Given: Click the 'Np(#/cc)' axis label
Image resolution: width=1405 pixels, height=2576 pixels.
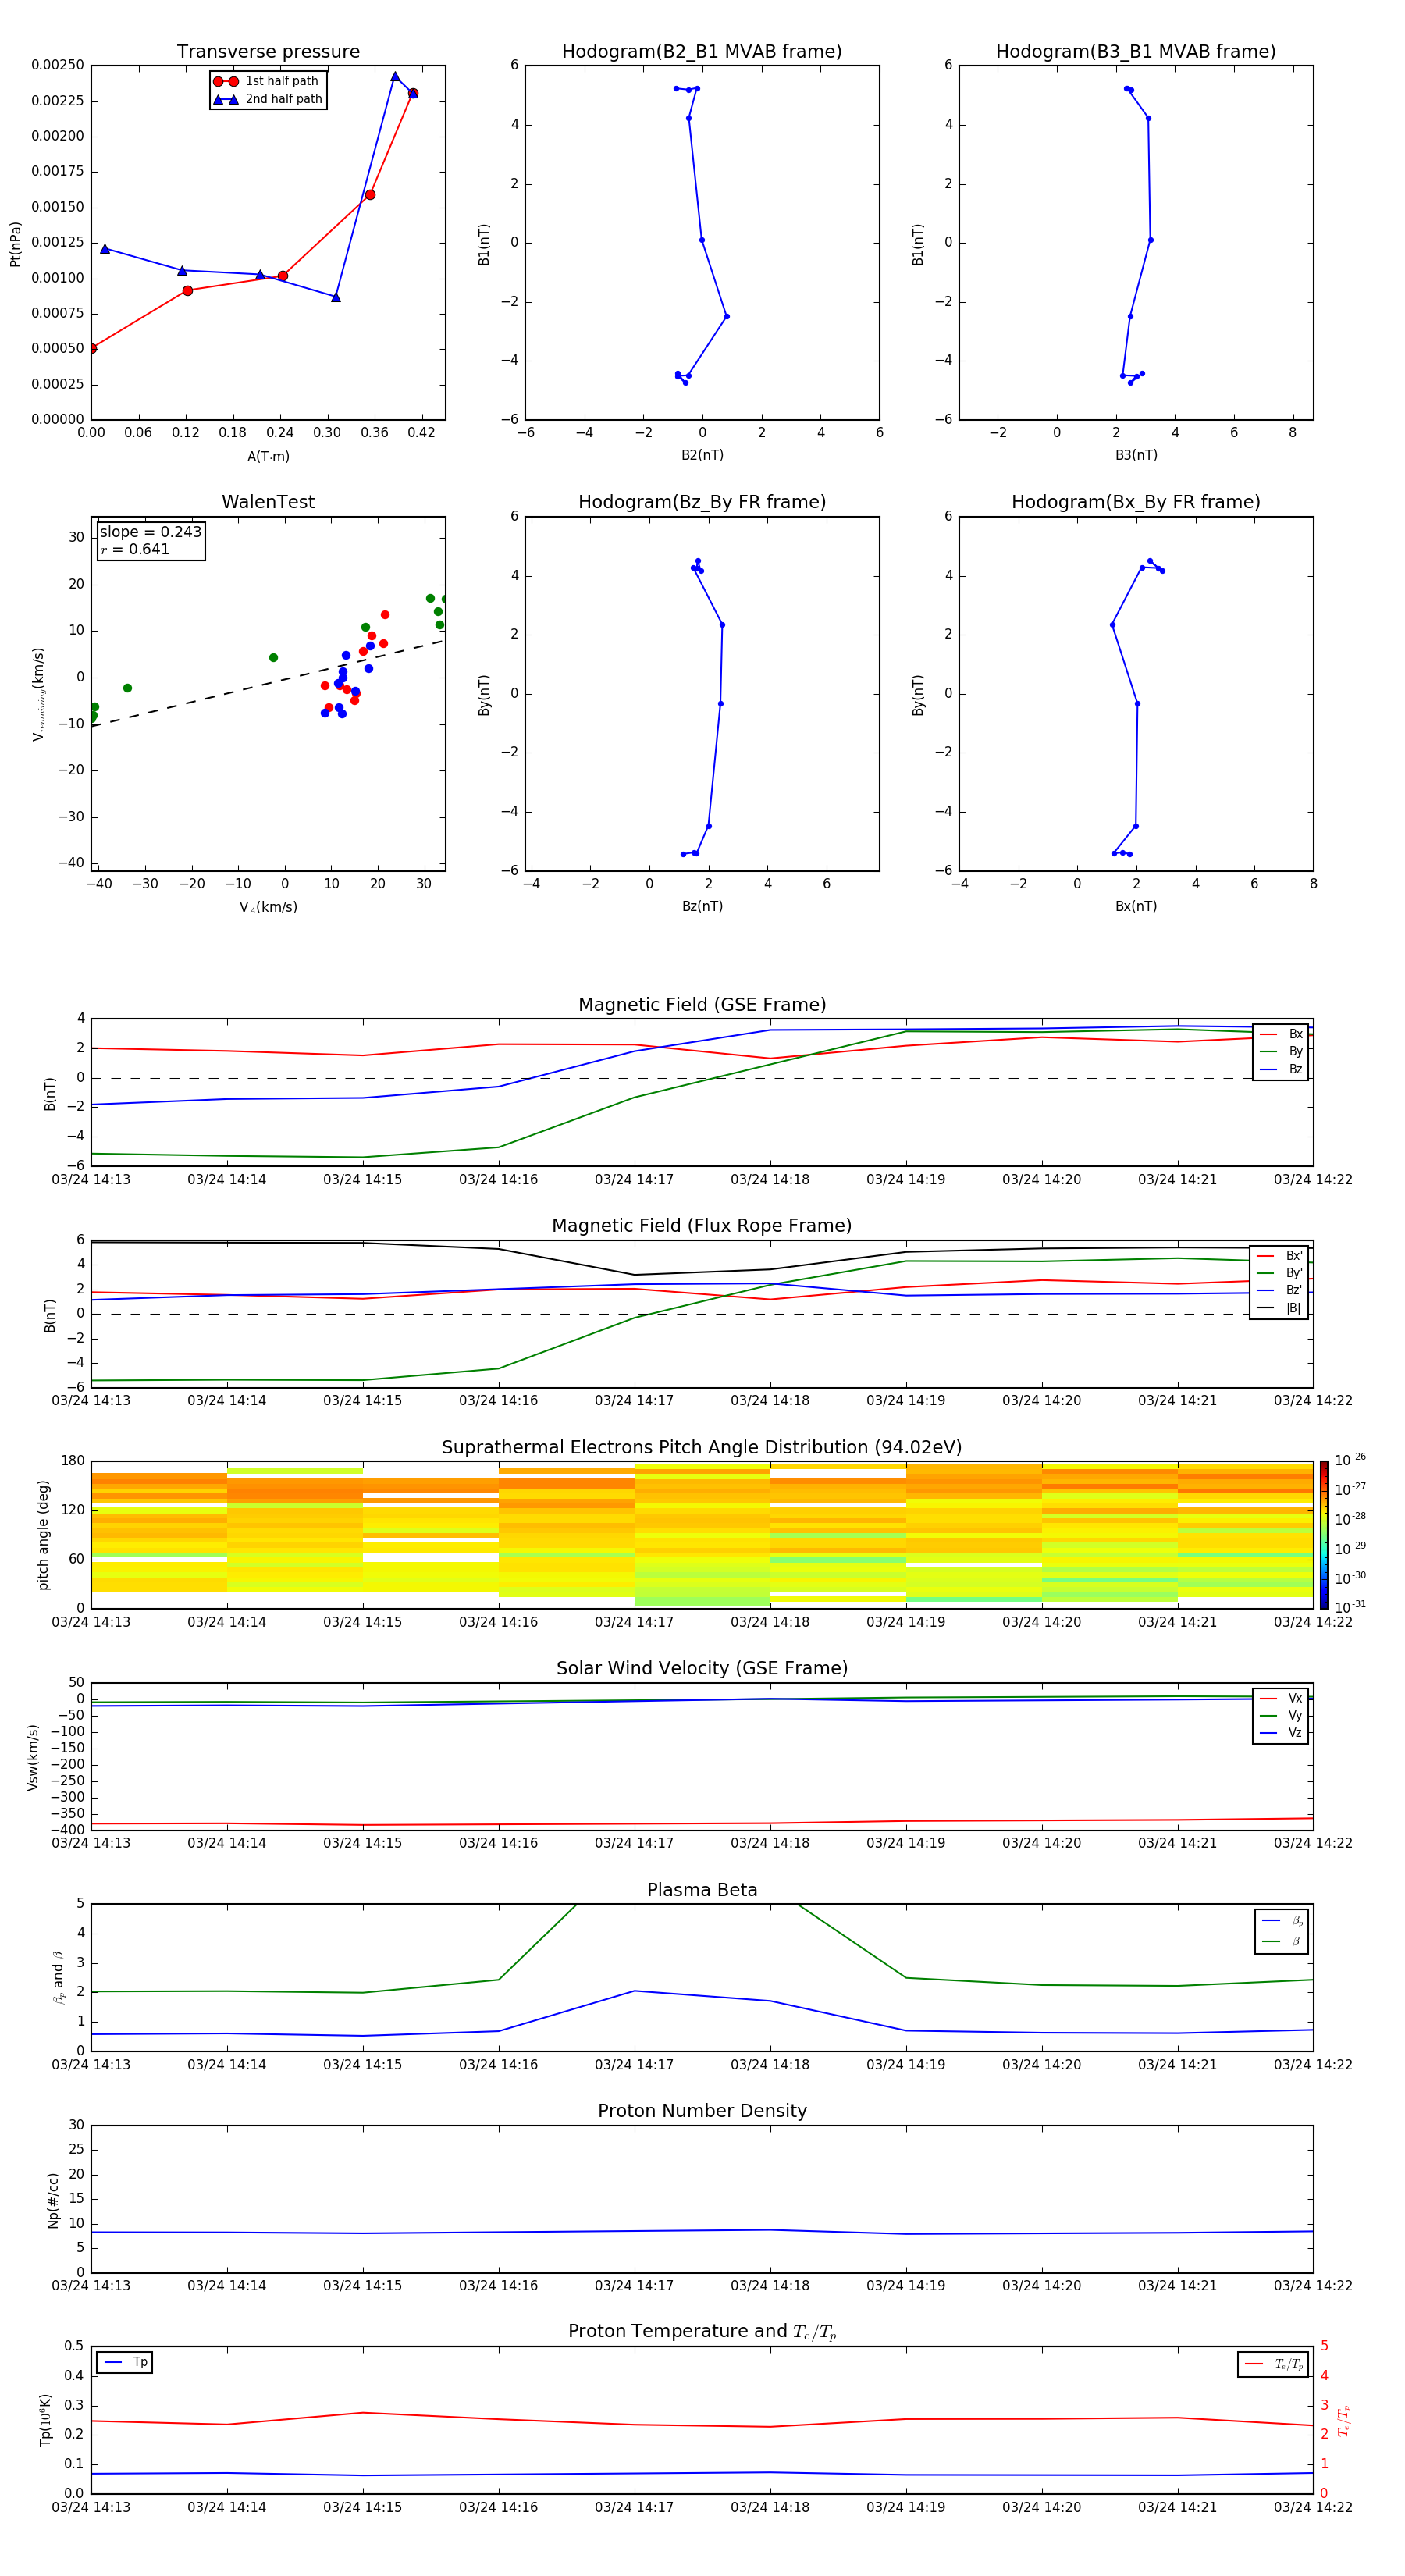Looking at the screenshot, I should click(53, 2199).
